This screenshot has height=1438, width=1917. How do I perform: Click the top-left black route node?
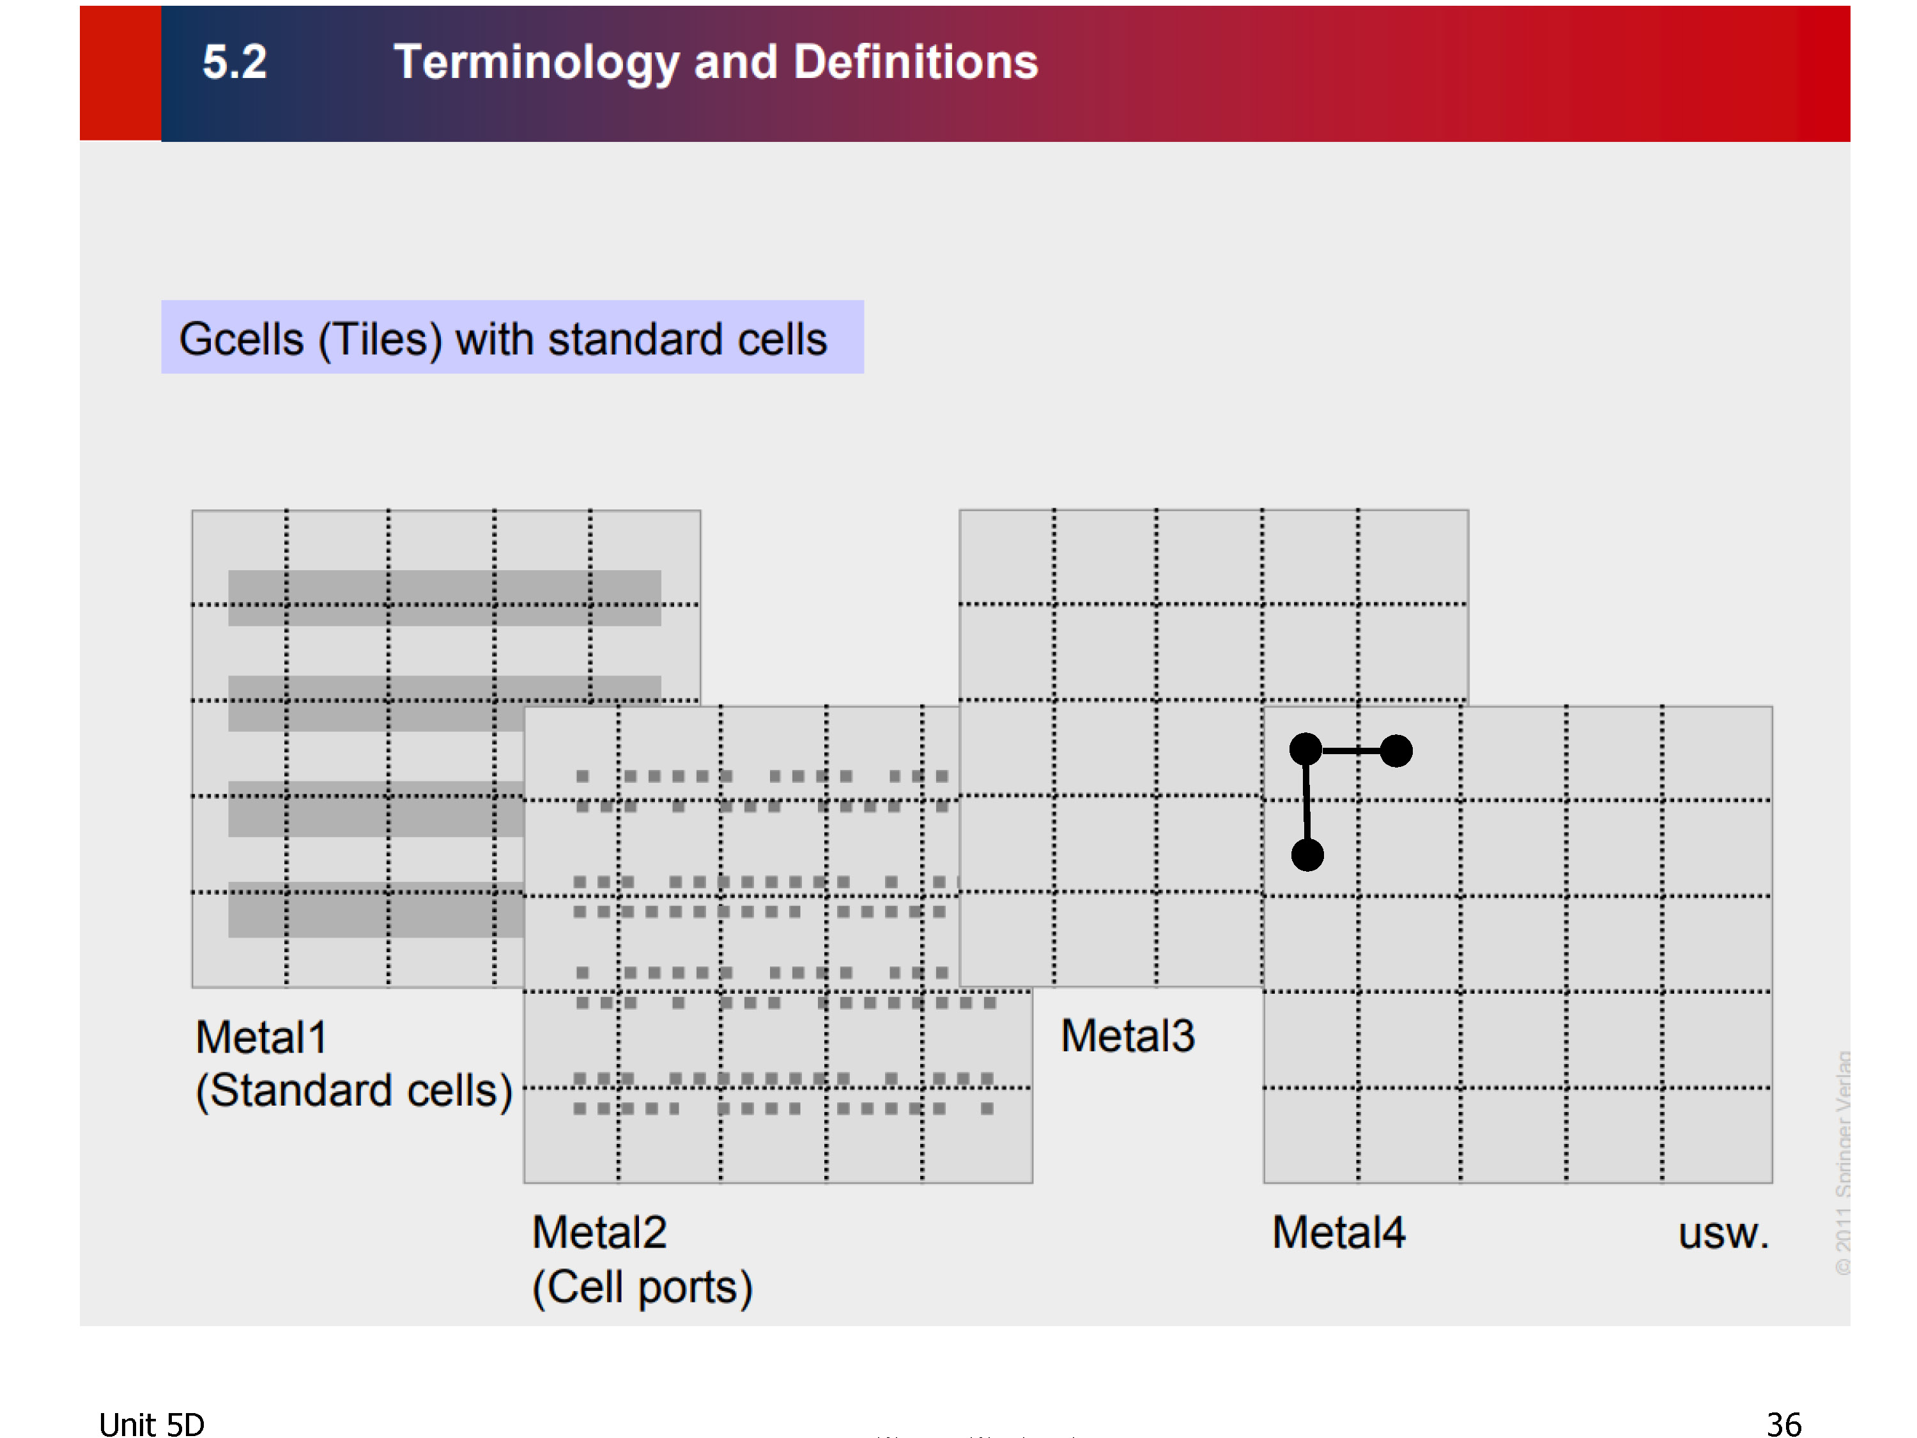click(1306, 749)
